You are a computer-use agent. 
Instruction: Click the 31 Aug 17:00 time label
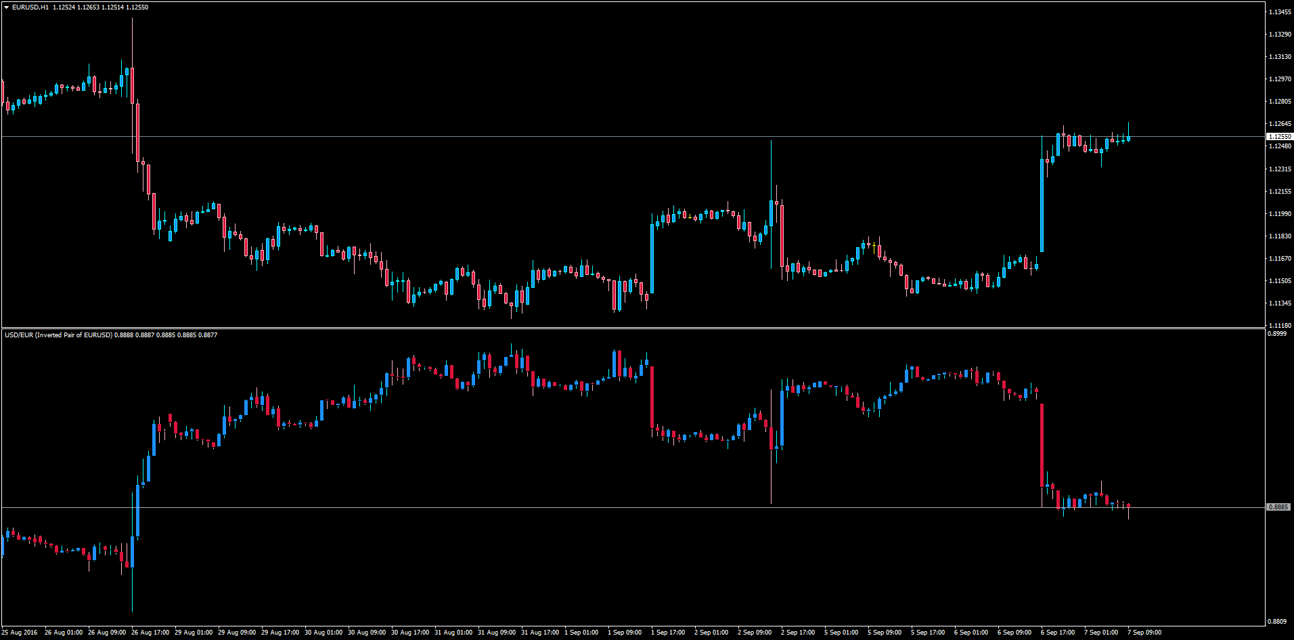tap(540, 633)
